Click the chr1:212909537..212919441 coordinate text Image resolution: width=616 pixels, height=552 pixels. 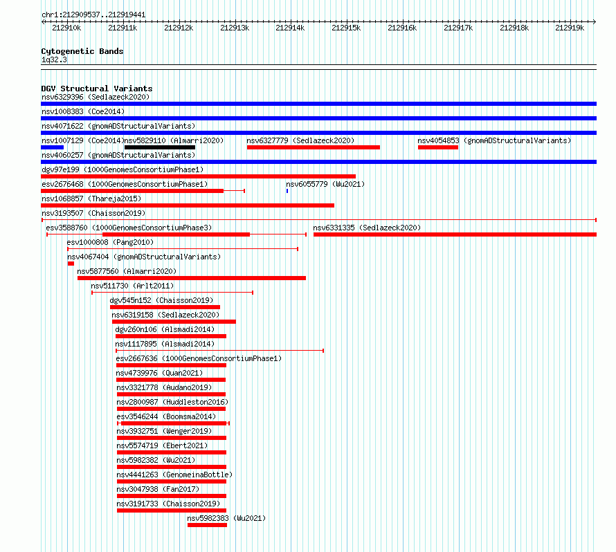[93, 15]
